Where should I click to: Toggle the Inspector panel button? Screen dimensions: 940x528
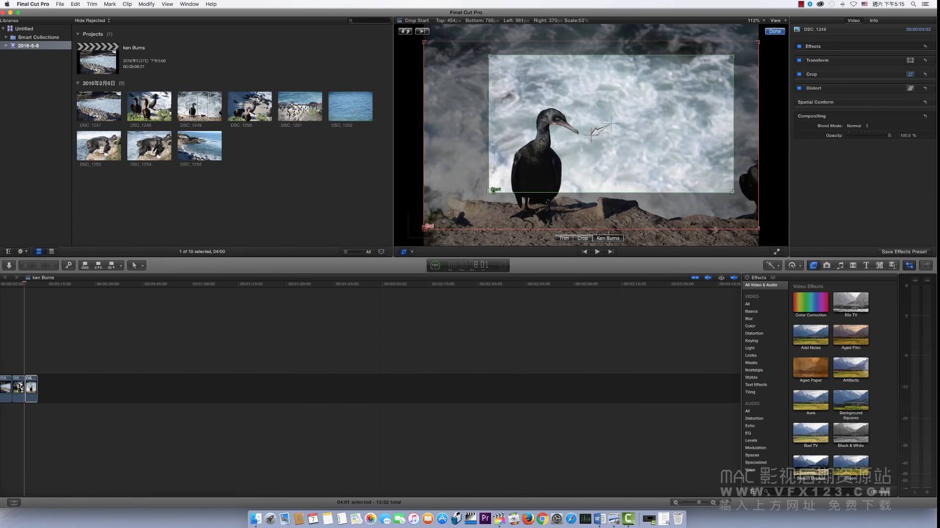[910, 265]
